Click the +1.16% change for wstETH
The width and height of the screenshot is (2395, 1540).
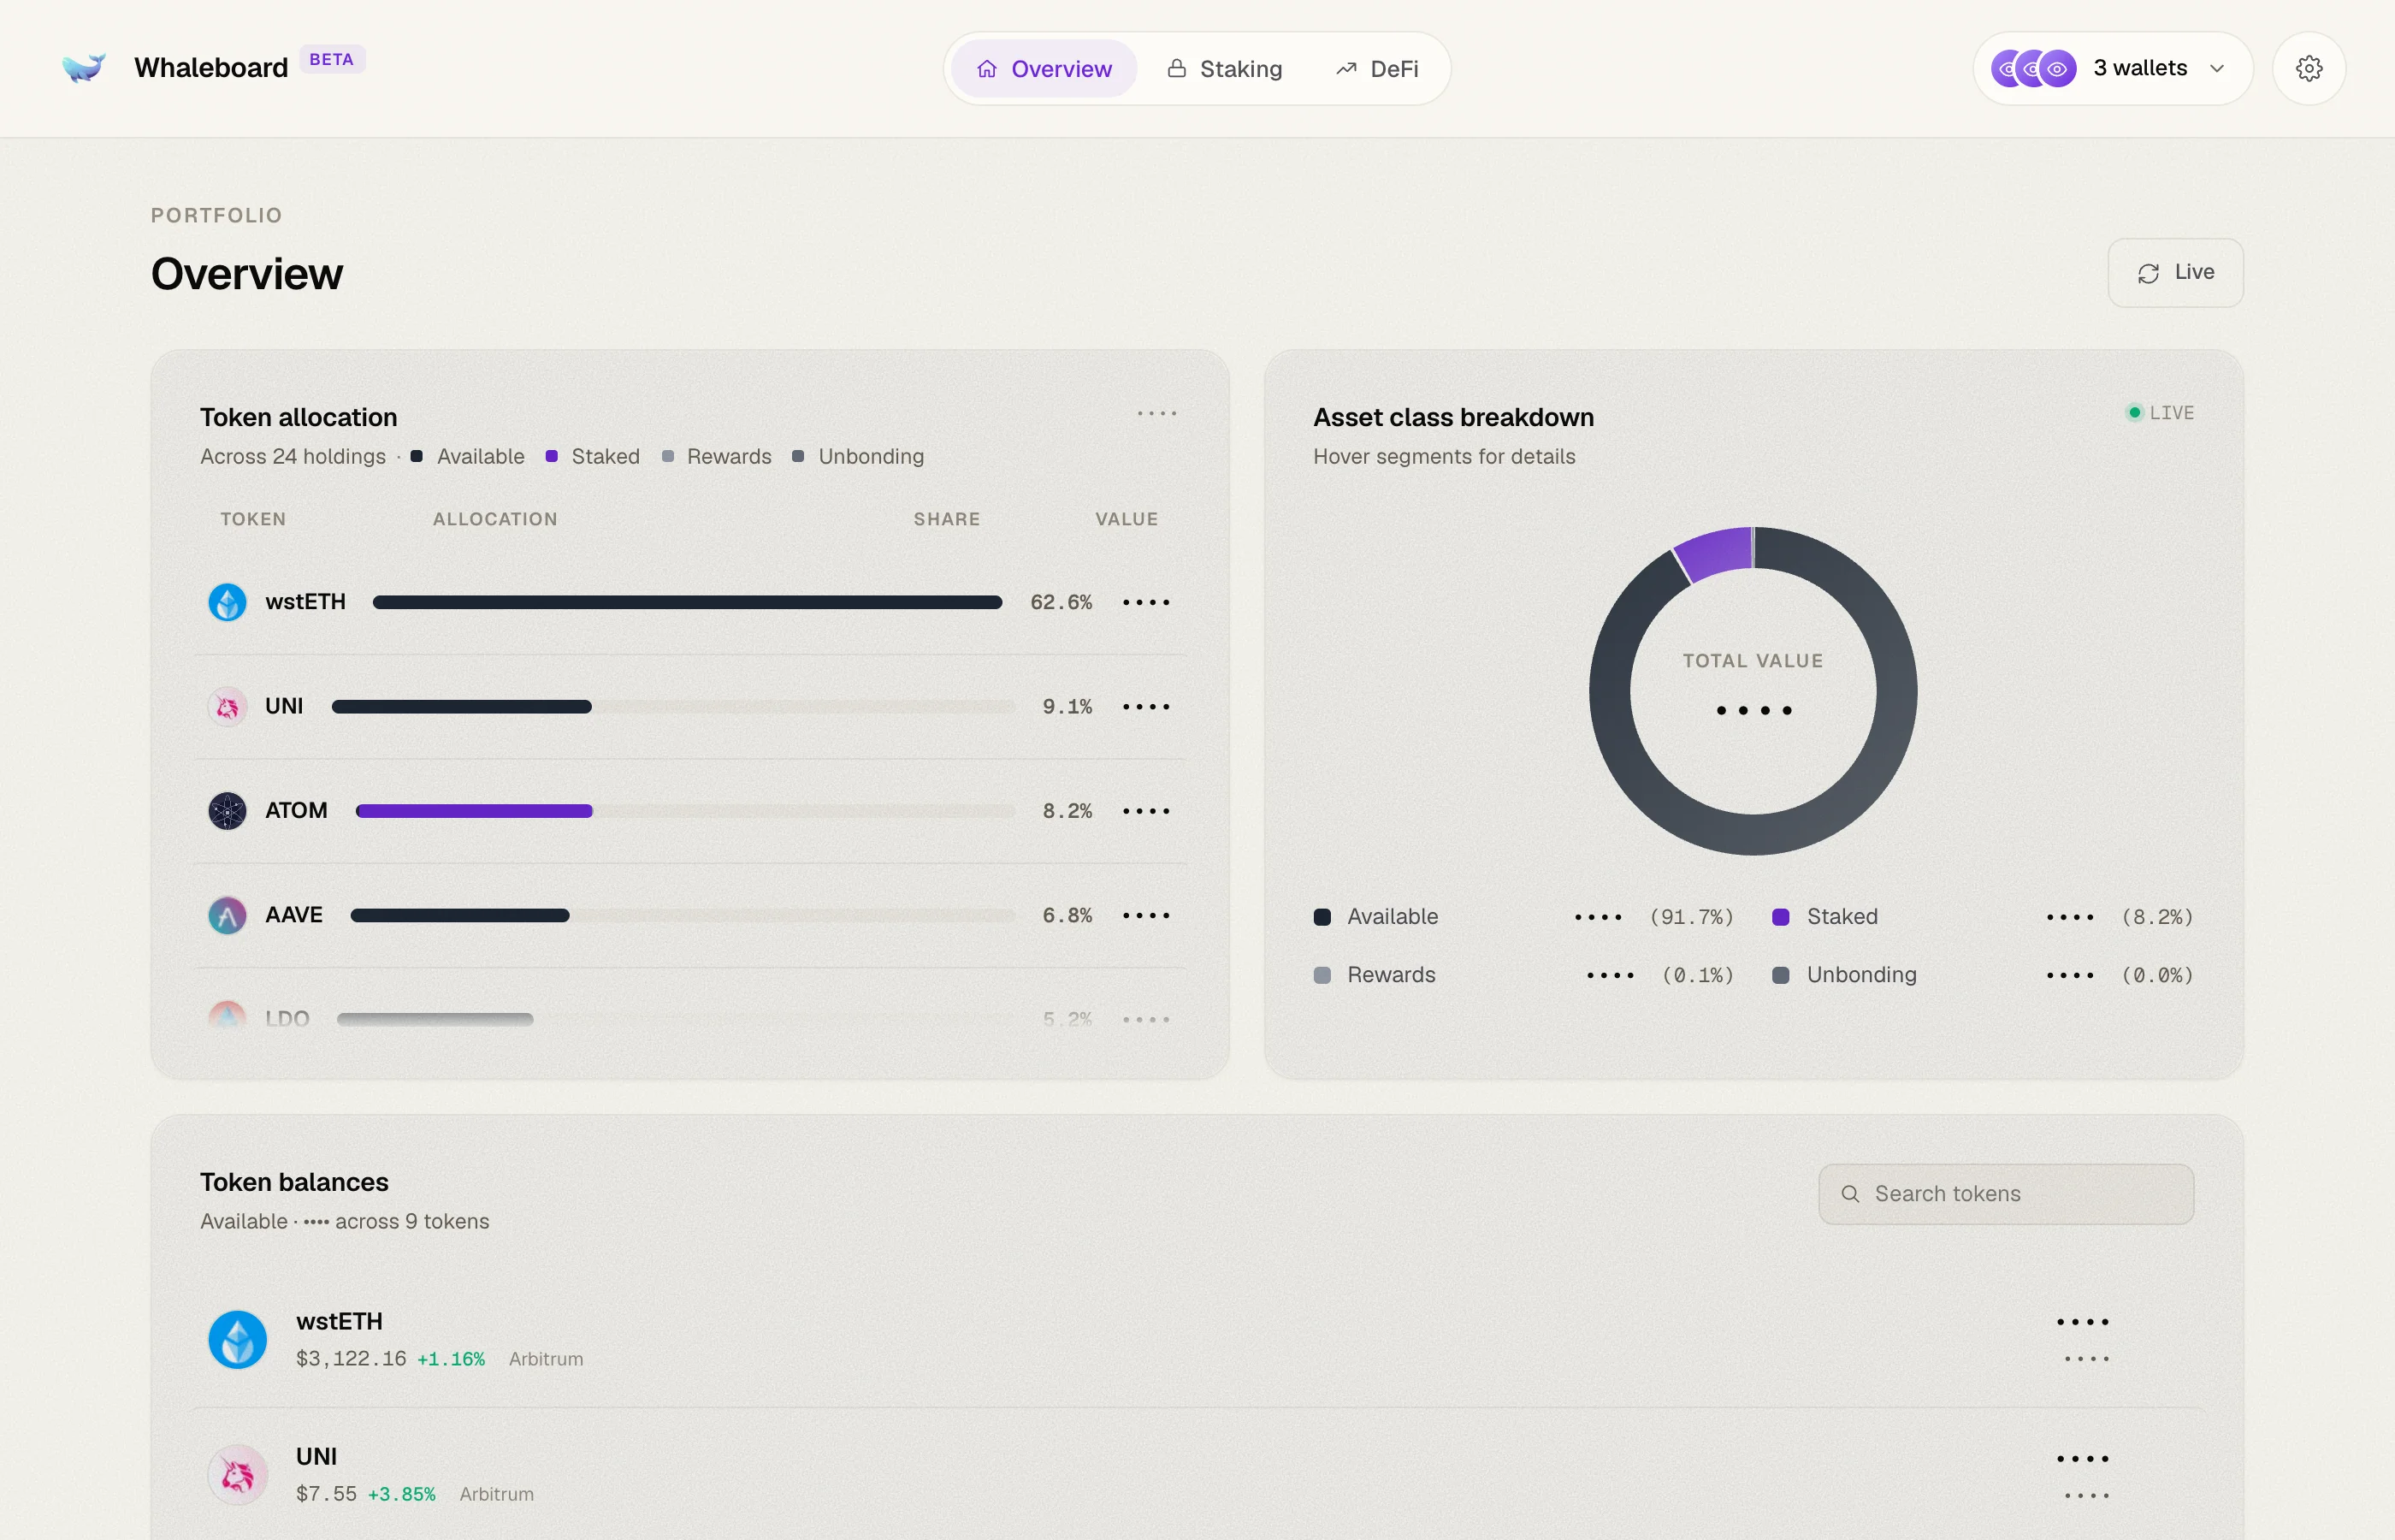[x=451, y=1359]
